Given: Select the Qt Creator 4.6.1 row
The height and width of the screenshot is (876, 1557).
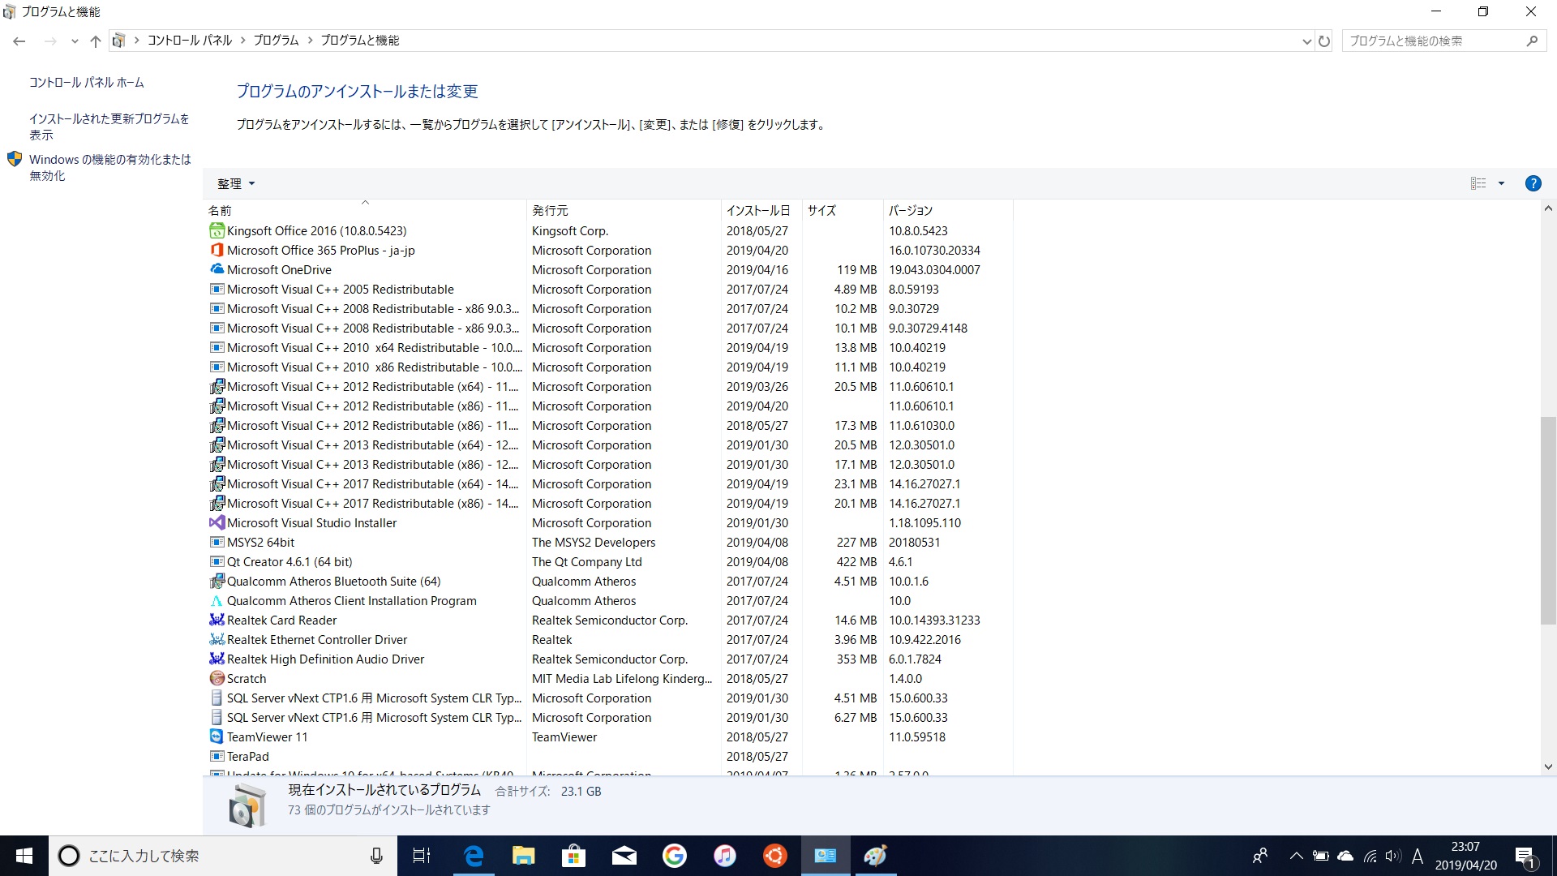Looking at the screenshot, I should [x=290, y=561].
